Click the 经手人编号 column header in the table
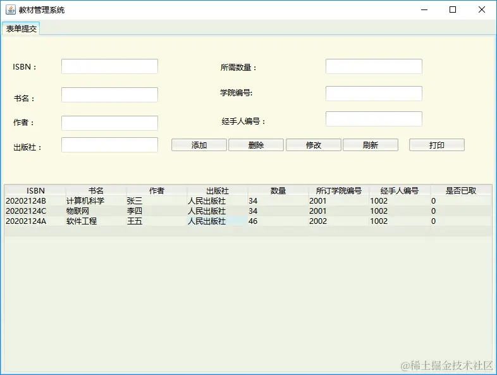This screenshot has height=375, width=497. [x=400, y=190]
